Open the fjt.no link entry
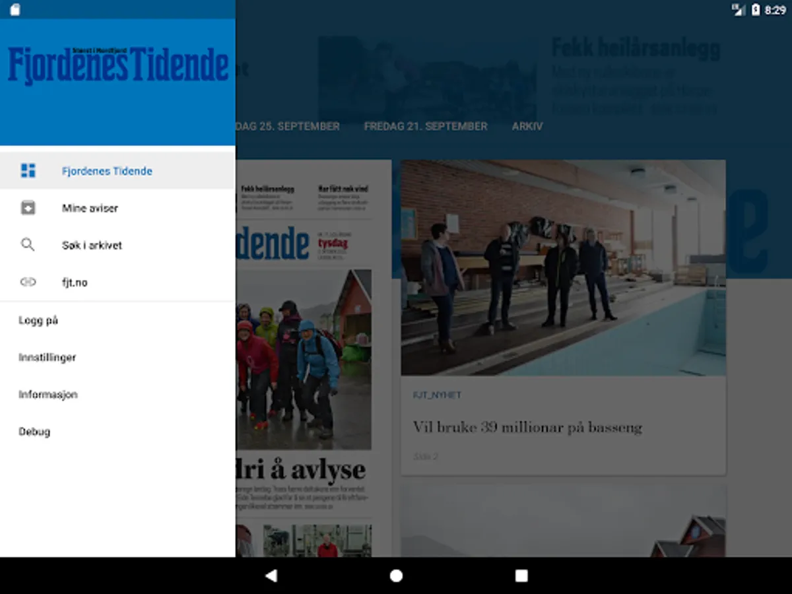The width and height of the screenshot is (792, 594). [117, 282]
